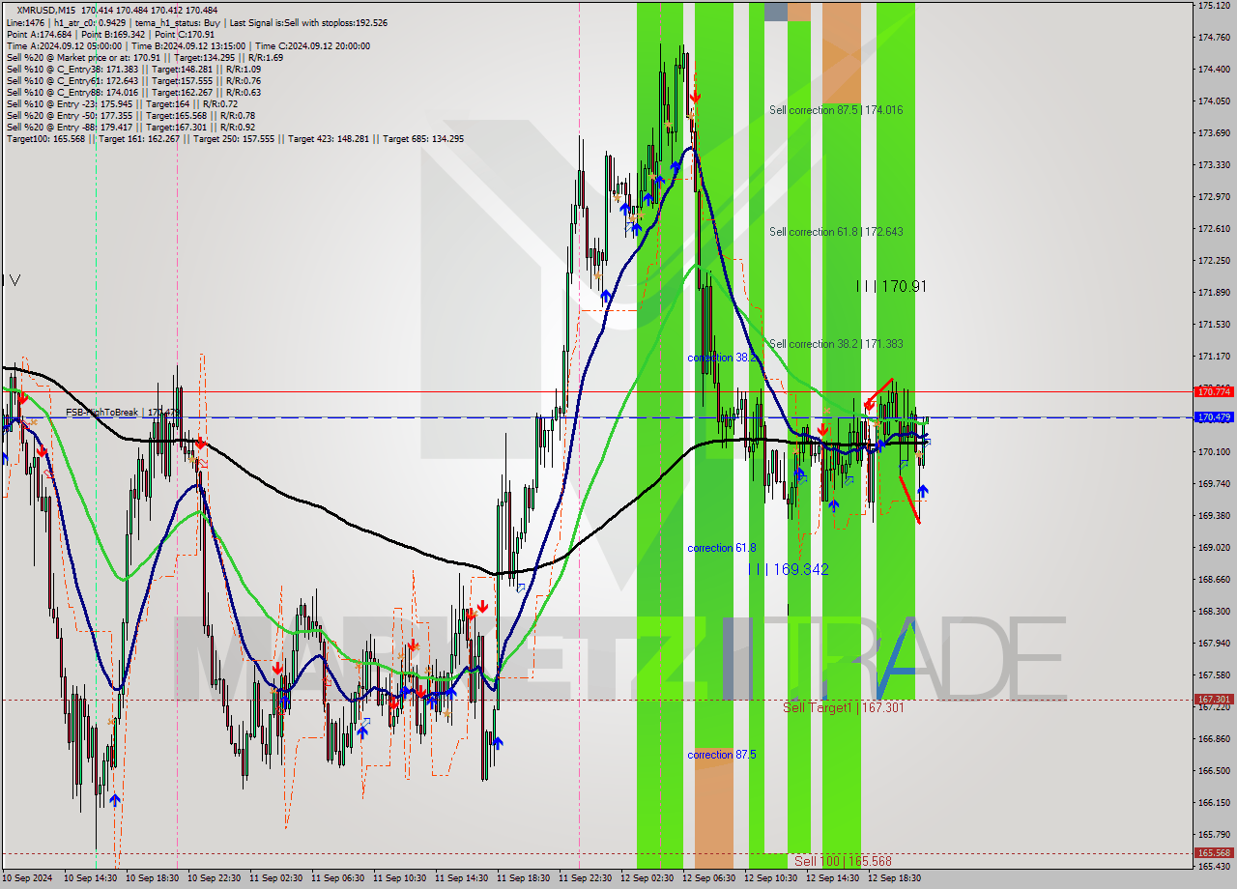Click the 169.380 price axis value
This screenshot has width=1237, height=889.
click(x=1214, y=515)
